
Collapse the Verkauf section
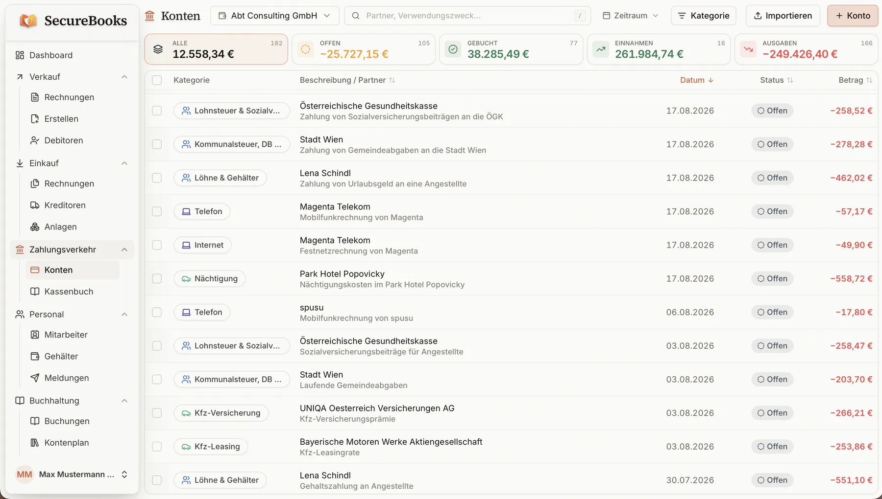point(124,77)
